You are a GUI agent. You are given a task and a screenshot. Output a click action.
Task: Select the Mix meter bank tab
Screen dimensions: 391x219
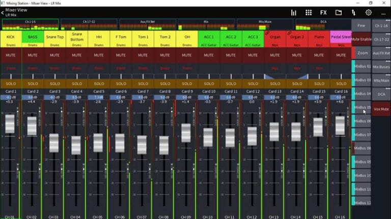pyautogui.click(x=206, y=24)
